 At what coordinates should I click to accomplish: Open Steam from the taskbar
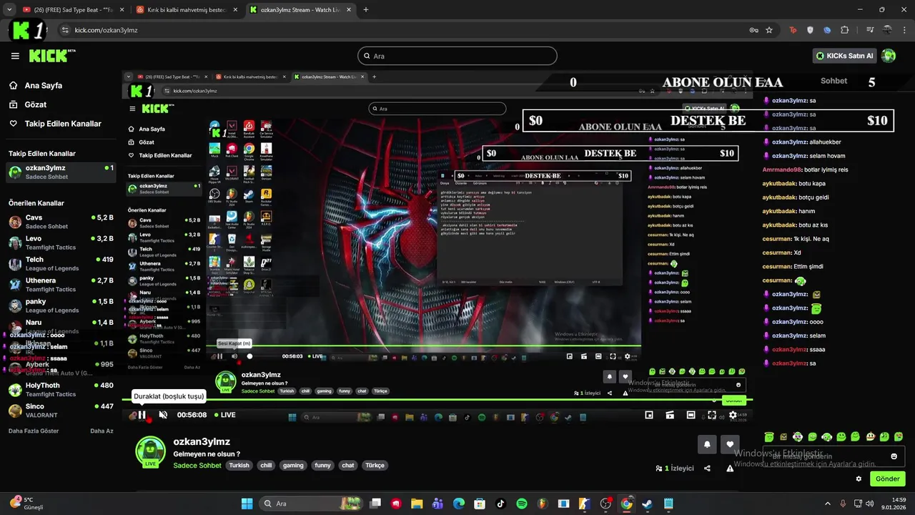[x=647, y=504]
